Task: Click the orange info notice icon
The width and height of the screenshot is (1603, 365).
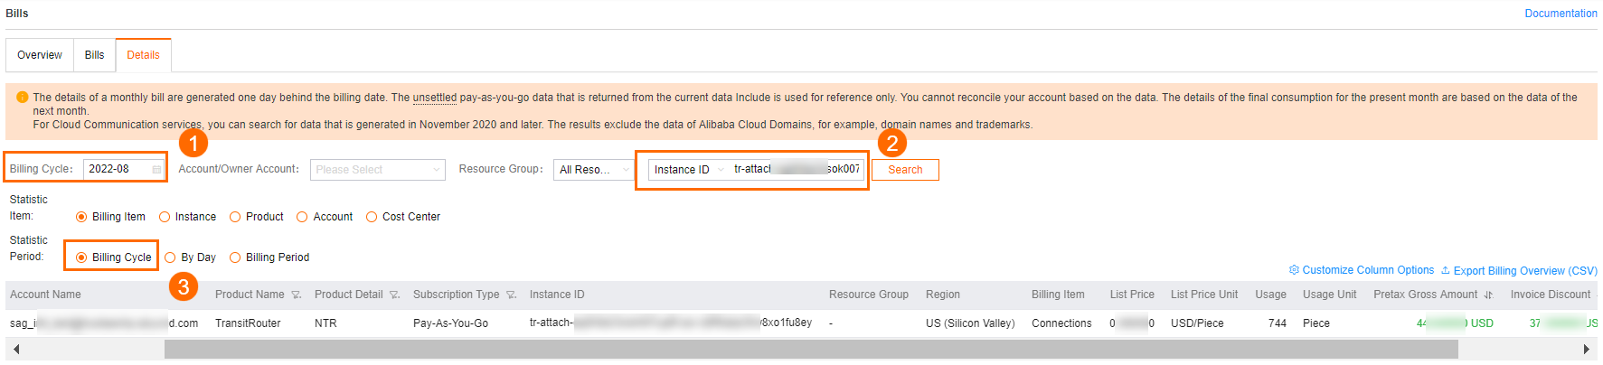Action: coord(23,98)
